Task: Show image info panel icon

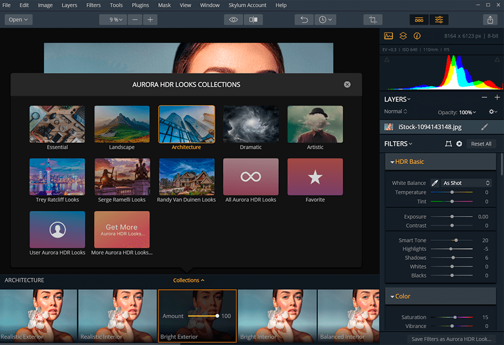Action: pyautogui.click(x=417, y=36)
